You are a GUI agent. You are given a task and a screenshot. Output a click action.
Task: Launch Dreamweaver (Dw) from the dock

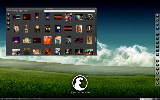pos(157,54)
